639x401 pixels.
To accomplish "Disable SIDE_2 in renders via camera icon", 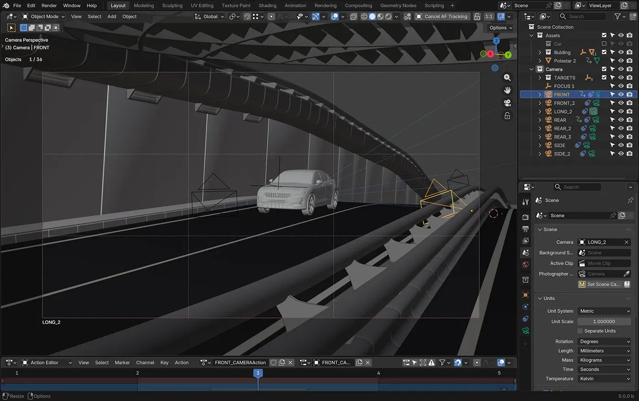I will [629, 154].
